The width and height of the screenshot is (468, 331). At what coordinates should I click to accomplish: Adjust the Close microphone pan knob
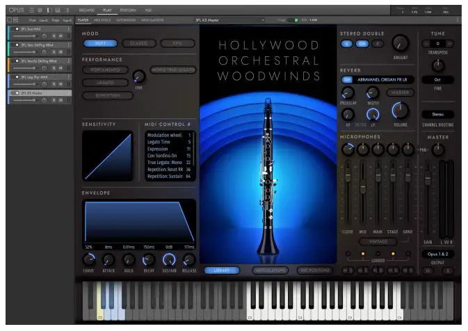tap(348, 150)
